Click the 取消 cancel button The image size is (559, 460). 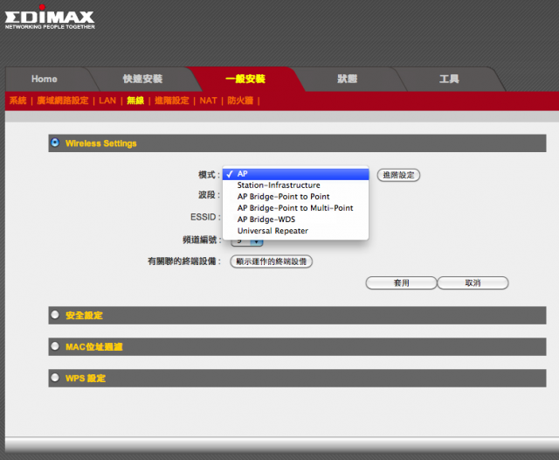click(x=473, y=283)
